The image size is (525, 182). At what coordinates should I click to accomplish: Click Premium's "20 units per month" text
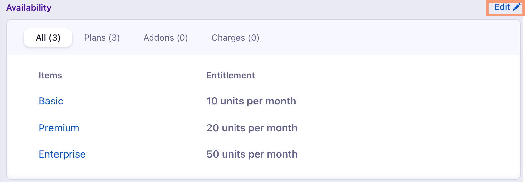click(252, 128)
